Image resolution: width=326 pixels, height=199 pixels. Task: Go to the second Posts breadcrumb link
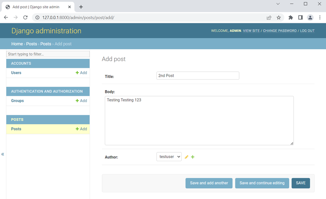[x=46, y=44]
